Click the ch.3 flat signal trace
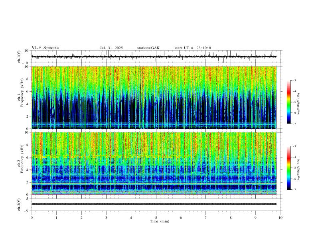Screen dimensions: 316x244 pyautogui.click(x=154, y=204)
